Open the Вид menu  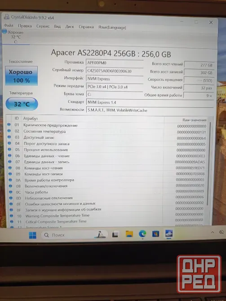[x=57, y=27]
